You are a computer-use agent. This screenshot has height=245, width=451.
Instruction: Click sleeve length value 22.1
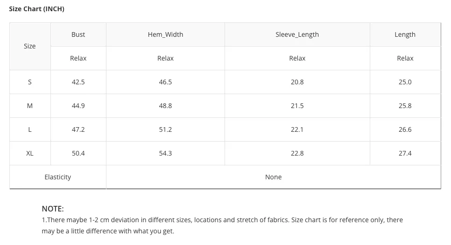[x=297, y=129]
